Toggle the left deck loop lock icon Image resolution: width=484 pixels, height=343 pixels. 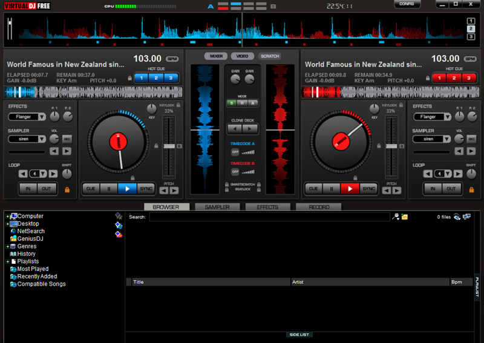click(67, 189)
